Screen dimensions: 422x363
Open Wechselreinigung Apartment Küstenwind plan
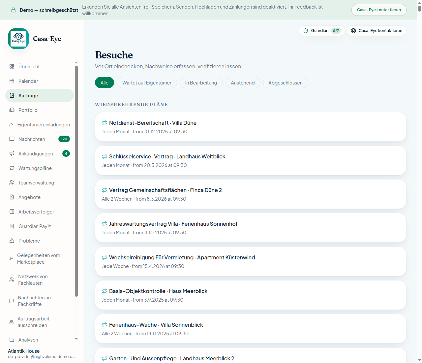click(251, 261)
